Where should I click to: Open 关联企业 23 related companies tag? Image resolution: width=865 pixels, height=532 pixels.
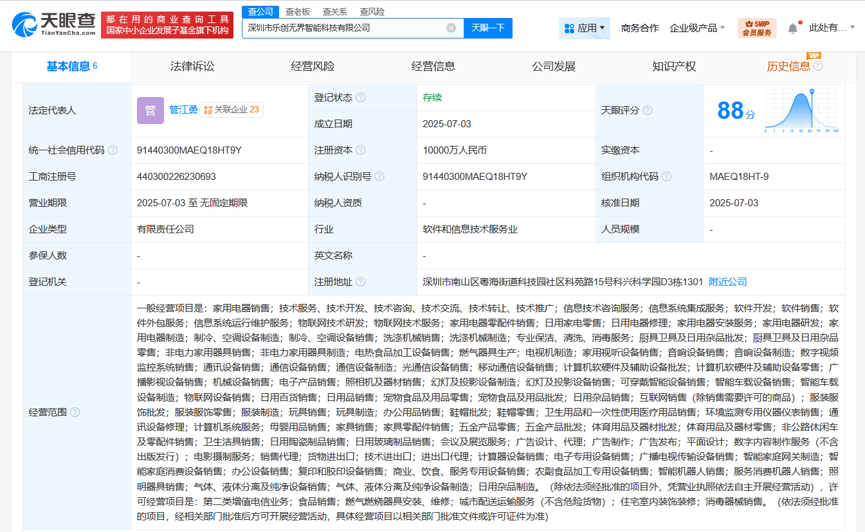click(232, 110)
